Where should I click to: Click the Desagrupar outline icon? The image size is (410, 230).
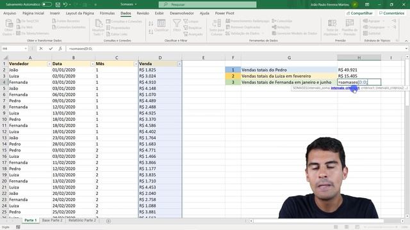[x=366, y=27]
